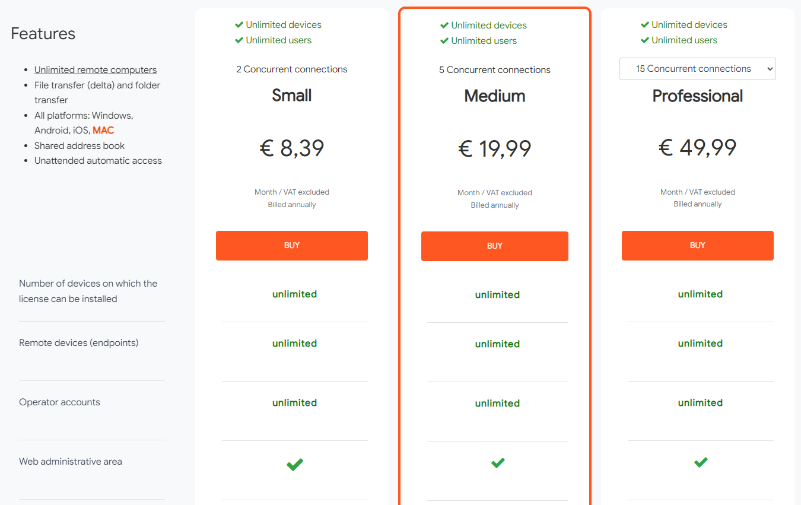The height and width of the screenshot is (505, 801).
Task: Click Small plan Web administrative area checkmark
Action: (x=295, y=464)
